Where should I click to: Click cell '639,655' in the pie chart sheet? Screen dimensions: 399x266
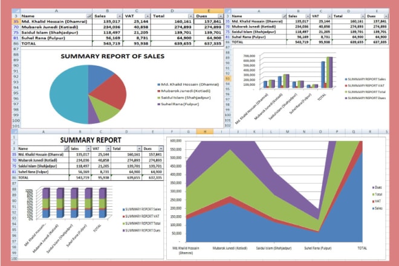click(x=172, y=44)
